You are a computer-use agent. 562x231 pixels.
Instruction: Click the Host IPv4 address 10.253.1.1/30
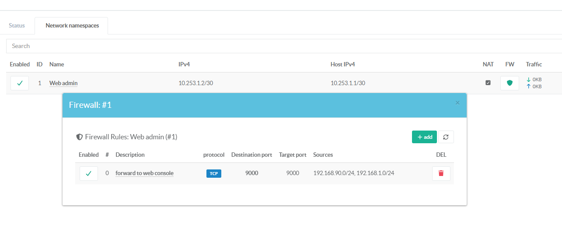[348, 83]
